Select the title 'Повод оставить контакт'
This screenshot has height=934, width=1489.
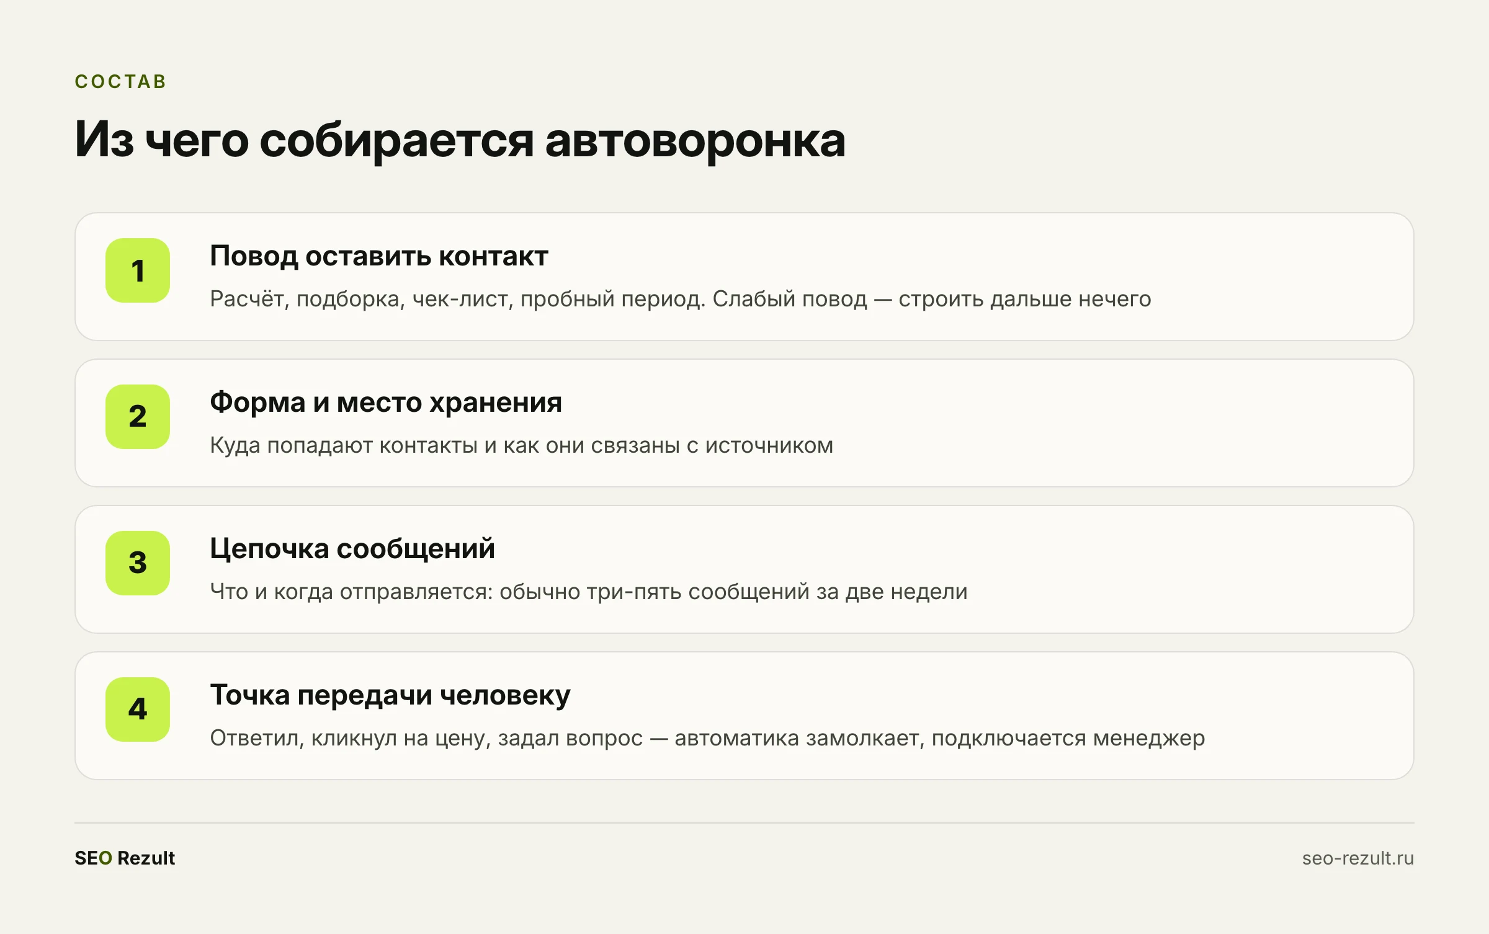(x=379, y=256)
